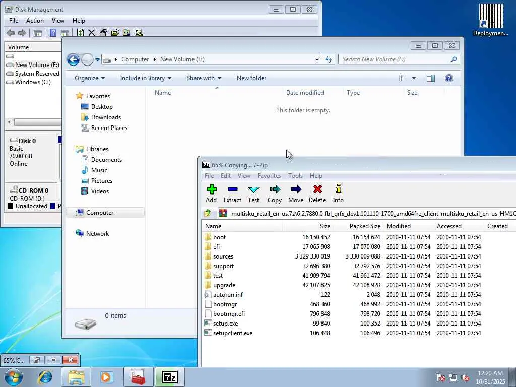This screenshot has width=516, height=387.
Task: Open recent pages dropdown next to Forward button
Action: (x=97, y=60)
